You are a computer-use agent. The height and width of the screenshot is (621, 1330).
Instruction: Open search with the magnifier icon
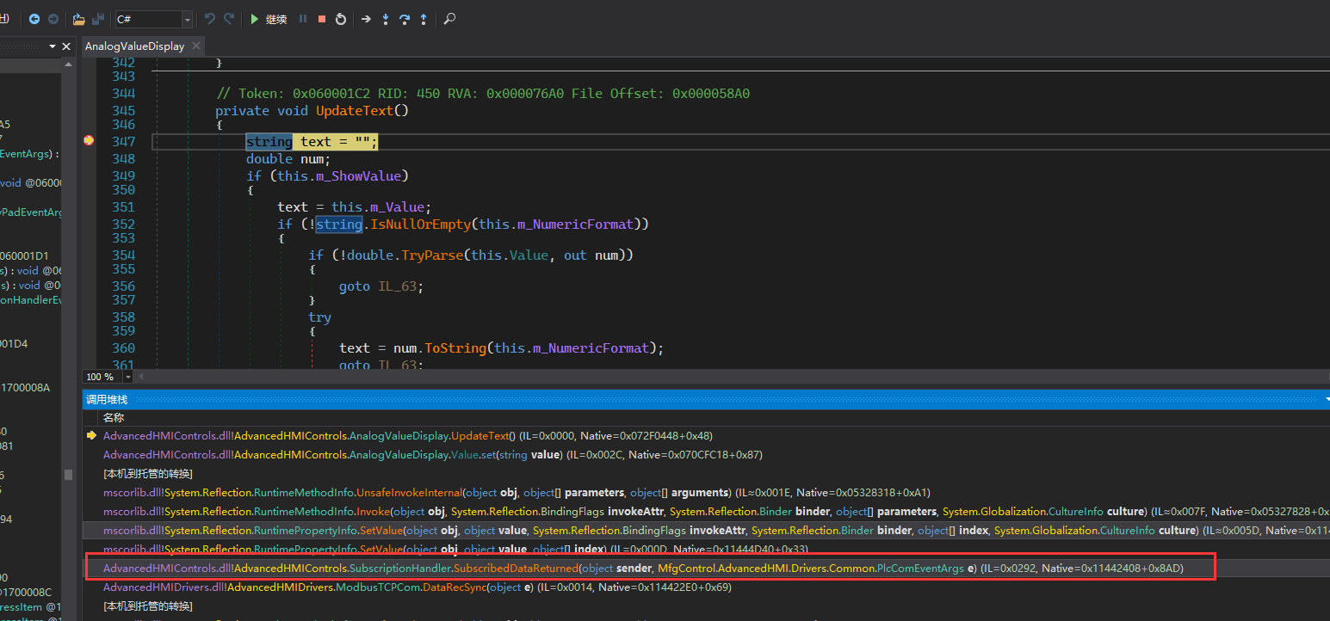(449, 19)
